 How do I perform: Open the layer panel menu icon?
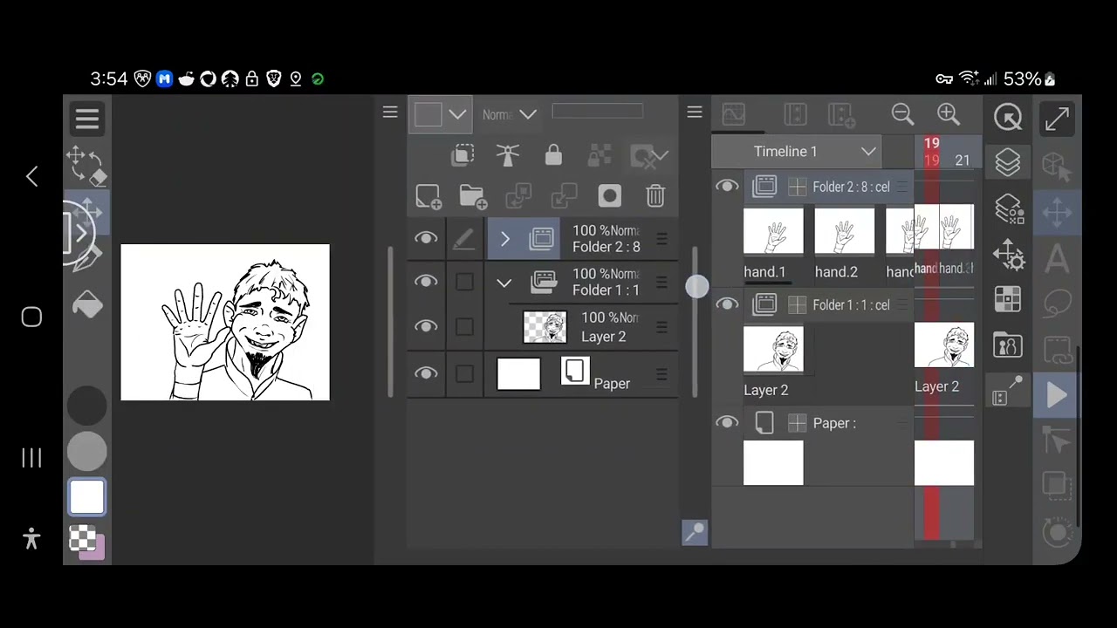[x=390, y=113]
